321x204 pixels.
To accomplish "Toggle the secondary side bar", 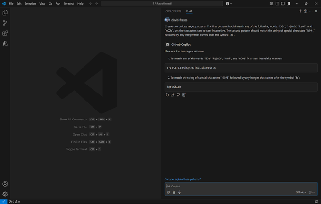I will [x=288, y=4].
